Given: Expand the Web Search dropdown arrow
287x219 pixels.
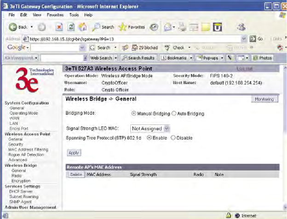Looking at the screenshot, I should point(116,58).
